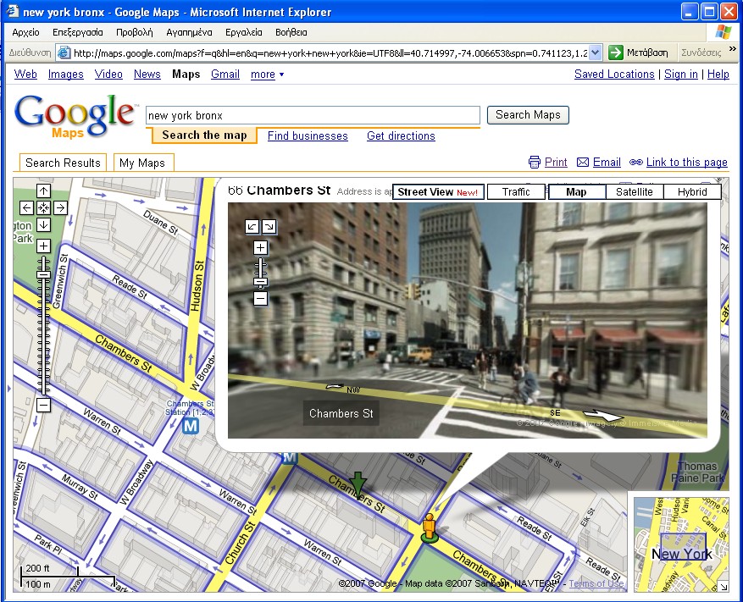Enable the Traffic overlay
This screenshot has width=743, height=602.
516,192
